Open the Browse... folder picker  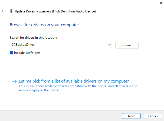coord(127,45)
